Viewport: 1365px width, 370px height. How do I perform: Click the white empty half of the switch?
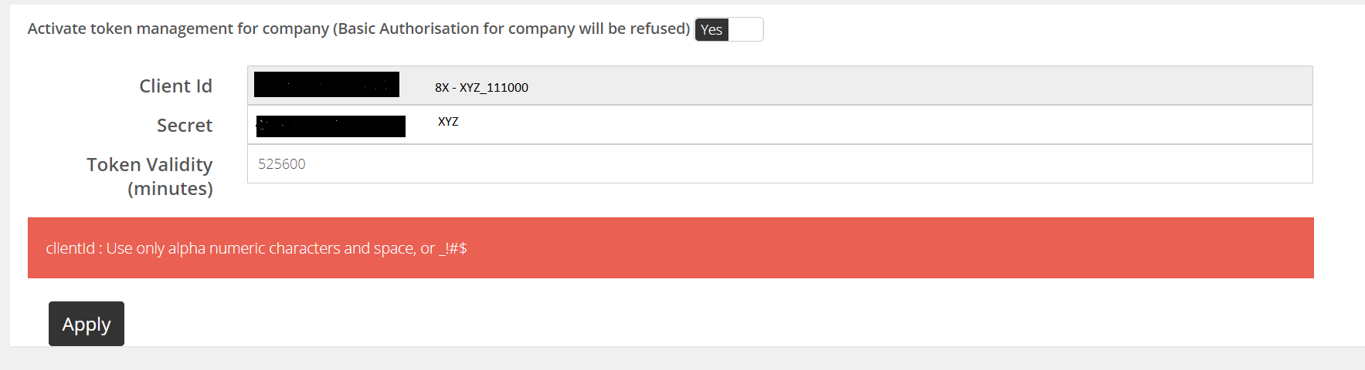point(745,29)
